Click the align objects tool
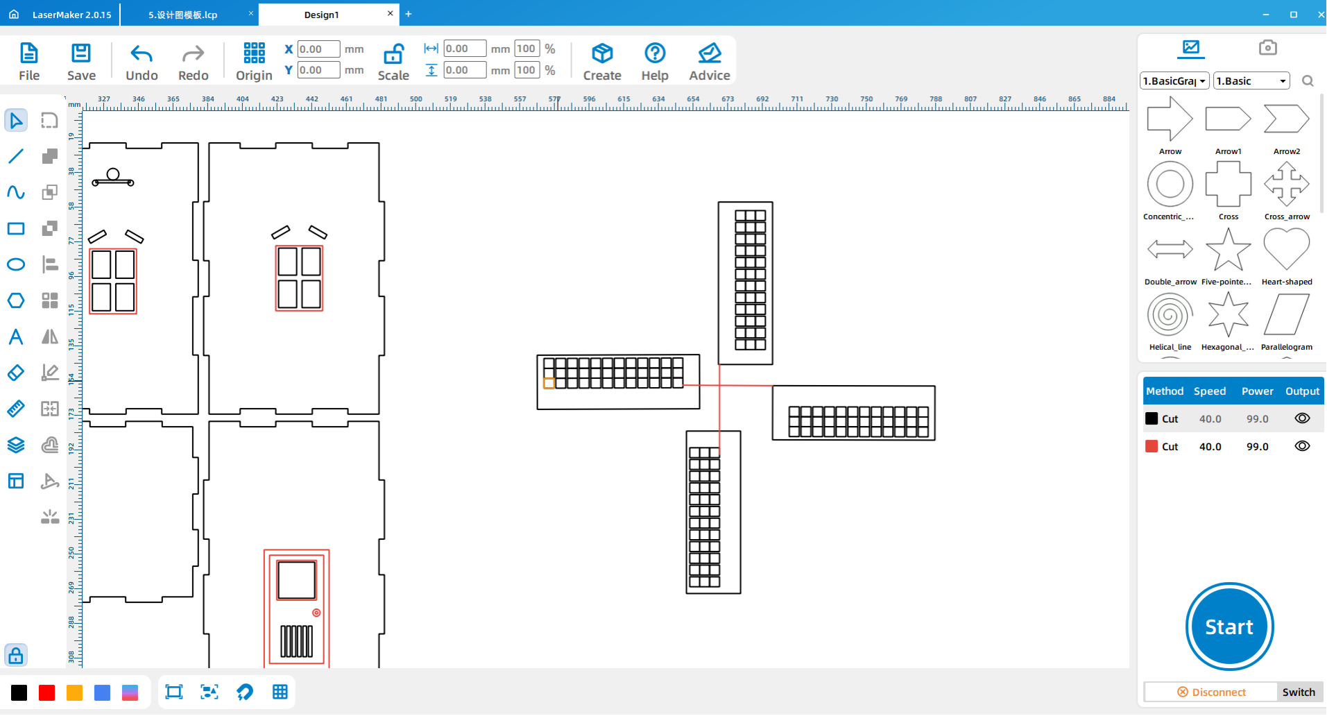The width and height of the screenshot is (1327, 716). click(x=50, y=264)
